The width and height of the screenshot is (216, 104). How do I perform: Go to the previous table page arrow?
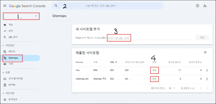point(201,88)
